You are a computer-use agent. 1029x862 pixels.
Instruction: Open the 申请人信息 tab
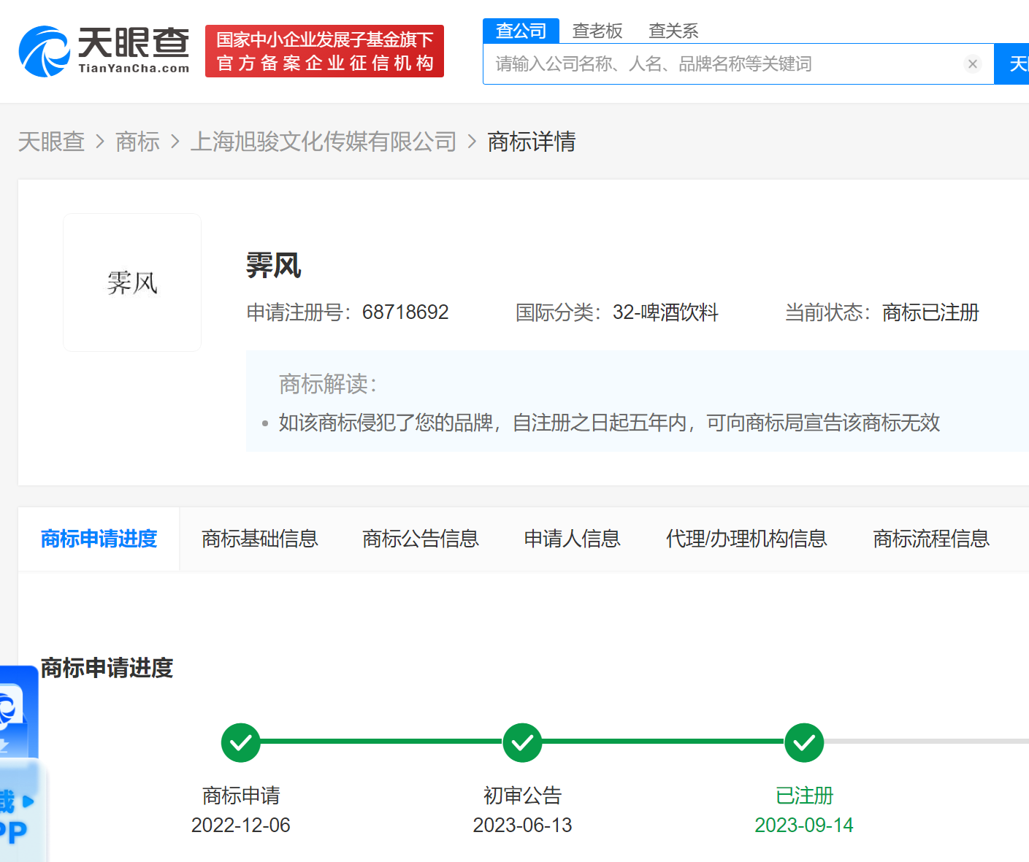572,539
